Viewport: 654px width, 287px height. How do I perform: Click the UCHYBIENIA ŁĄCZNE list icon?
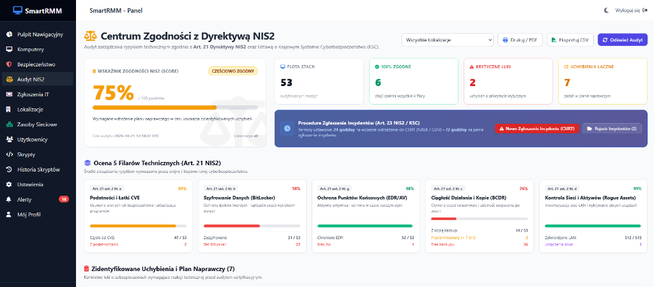pos(567,66)
